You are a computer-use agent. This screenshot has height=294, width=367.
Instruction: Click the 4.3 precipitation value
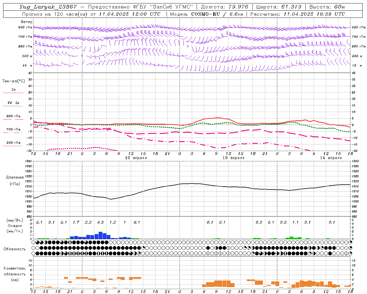pos(100,222)
